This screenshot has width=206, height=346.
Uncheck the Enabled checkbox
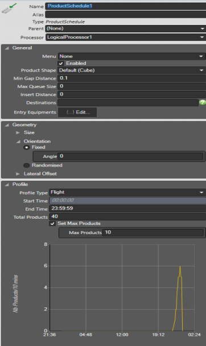pyautogui.click(x=61, y=63)
